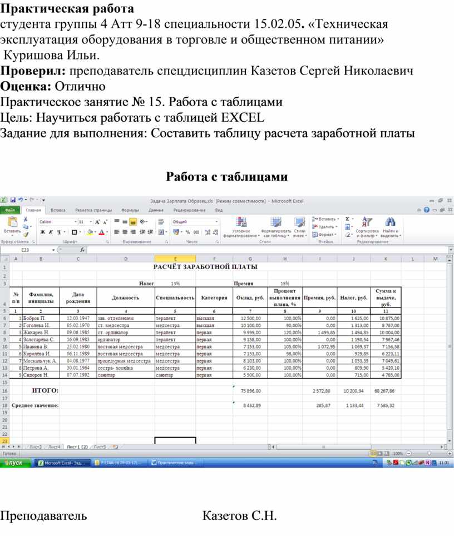Open Excel help with question mark icon
The width and height of the screenshot is (454, 536).
click(426, 210)
